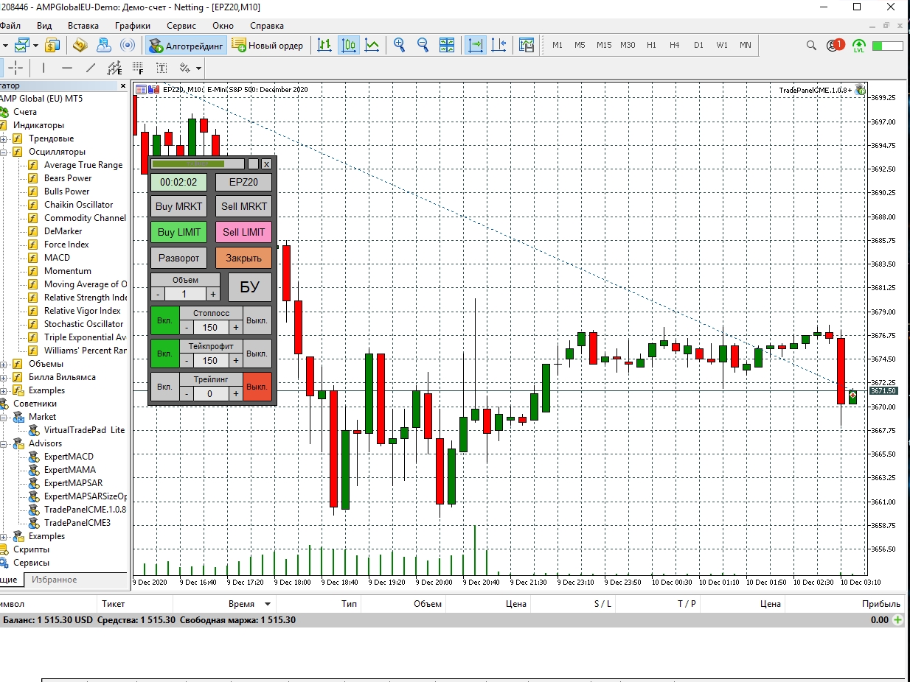This screenshot has width=910, height=682.
Task: Decrease Стоплосс value with minus button
Action: point(187,327)
